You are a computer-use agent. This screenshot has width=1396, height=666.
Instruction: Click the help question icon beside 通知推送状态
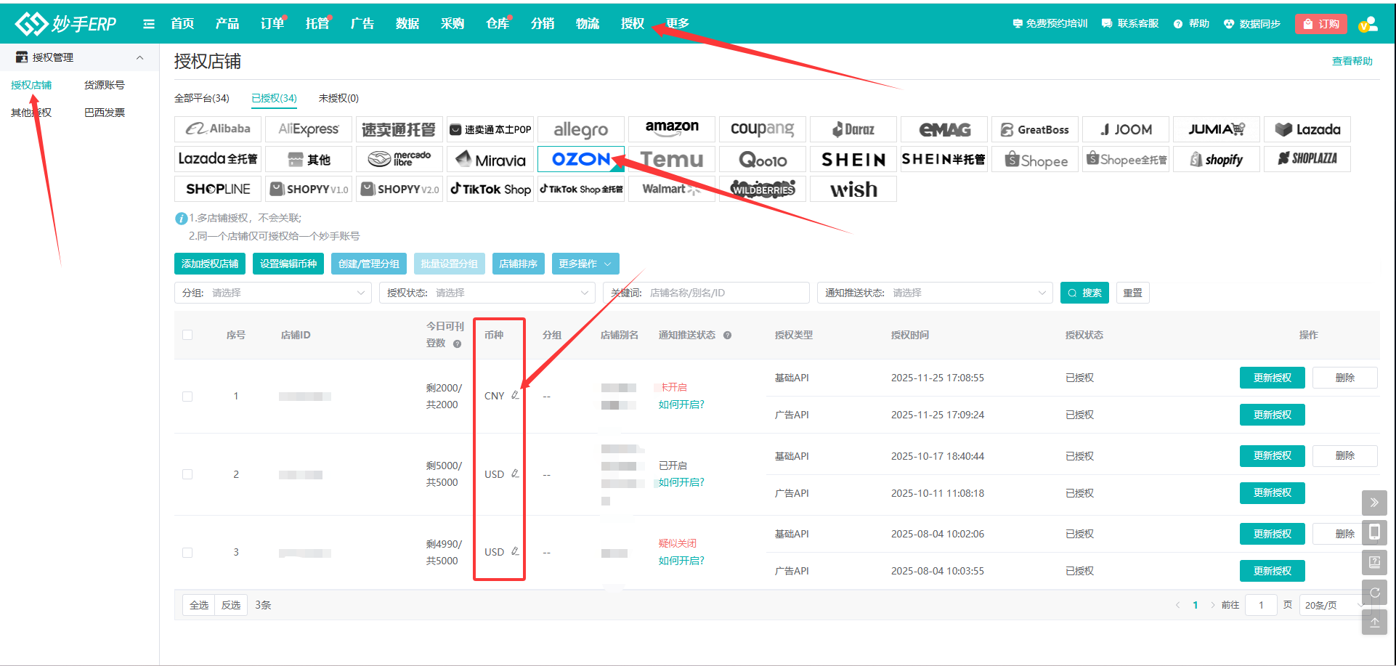[727, 335]
